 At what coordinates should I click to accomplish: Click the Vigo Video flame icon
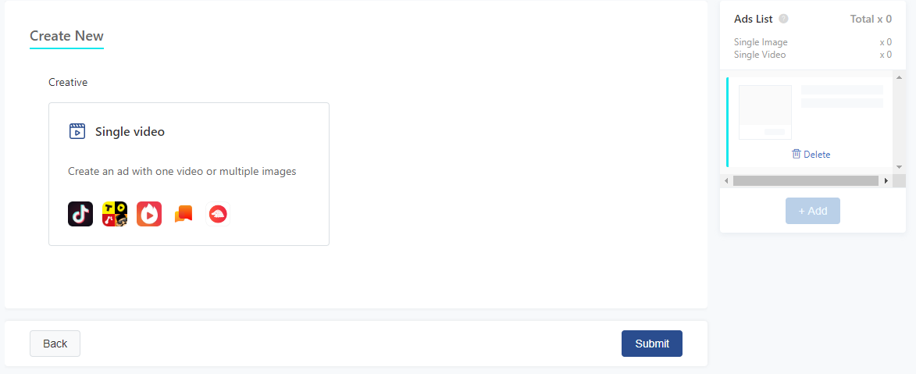coord(149,214)
